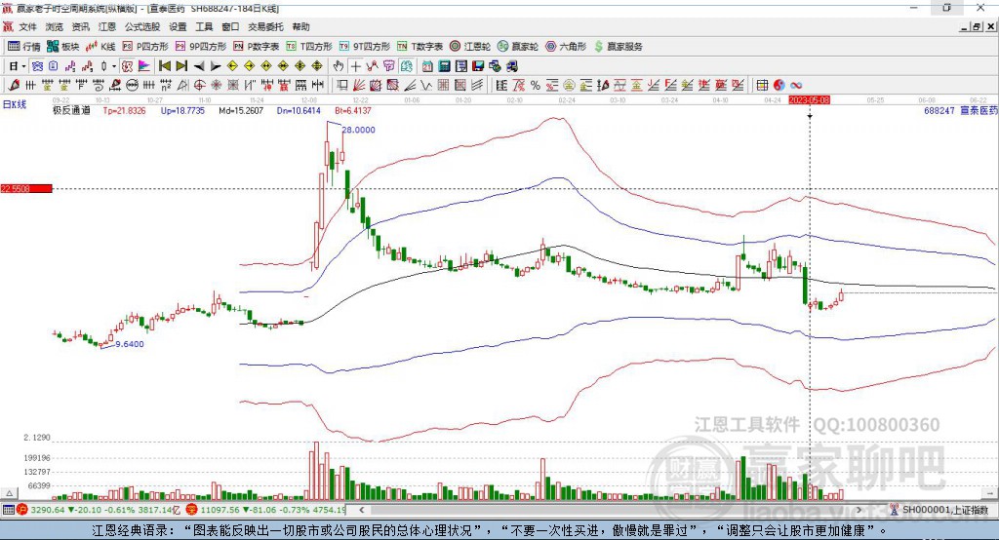This screenshot has width=999, height=540.
Task: Open the 帮助 menu
Action: (x=300, y=26)
